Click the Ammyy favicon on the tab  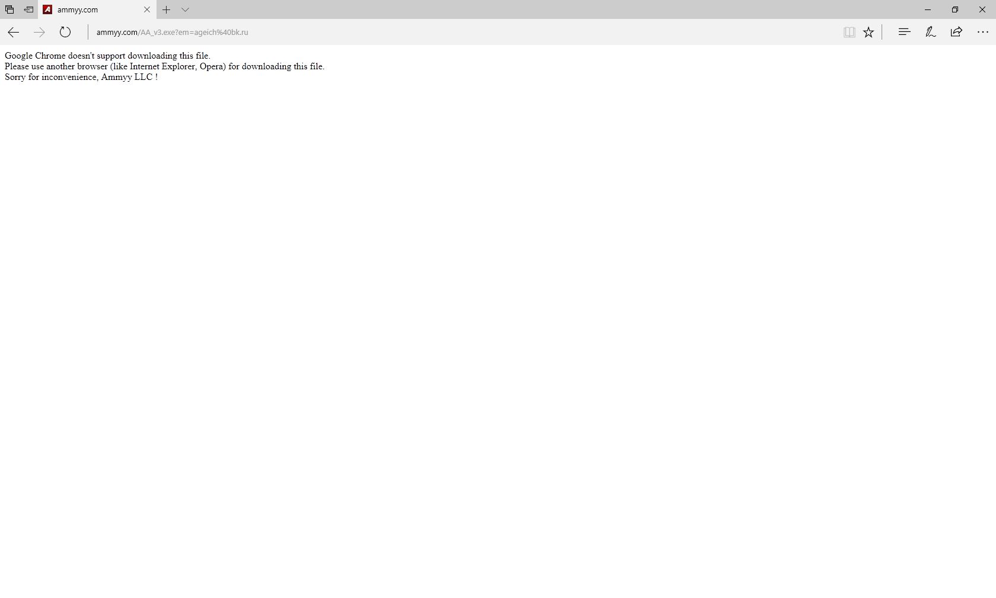47,9
